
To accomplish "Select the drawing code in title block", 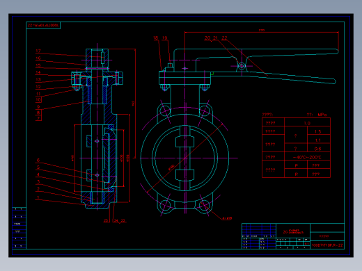I will (327, 245).
